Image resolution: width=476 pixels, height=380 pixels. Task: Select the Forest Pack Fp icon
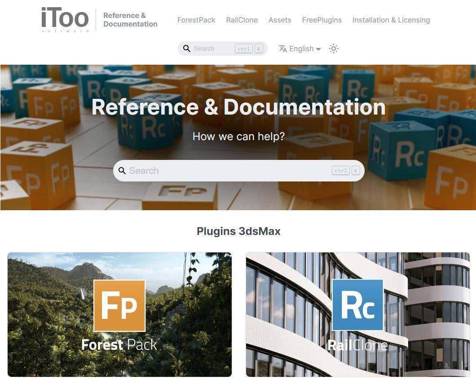coord(119,305)
